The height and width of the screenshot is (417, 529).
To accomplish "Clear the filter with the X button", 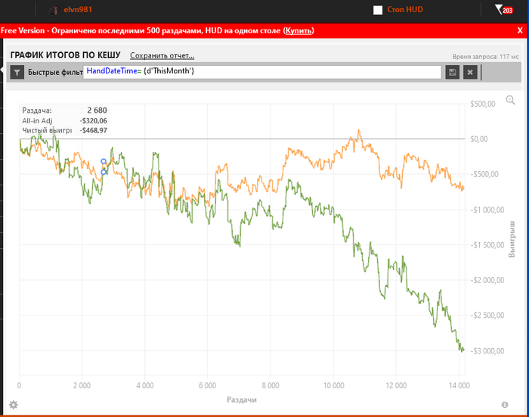I will pyautogui.click(x=470, y=73).
